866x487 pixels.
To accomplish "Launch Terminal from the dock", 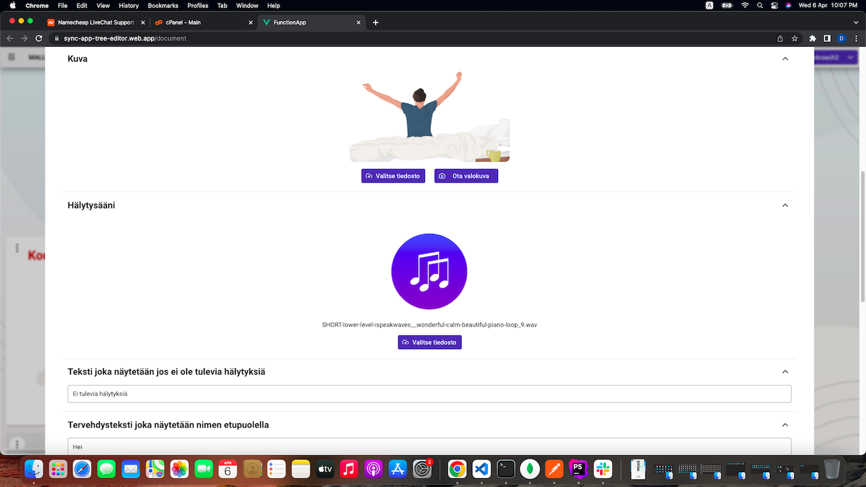I will pyautogui.click(x=505, y=469).
